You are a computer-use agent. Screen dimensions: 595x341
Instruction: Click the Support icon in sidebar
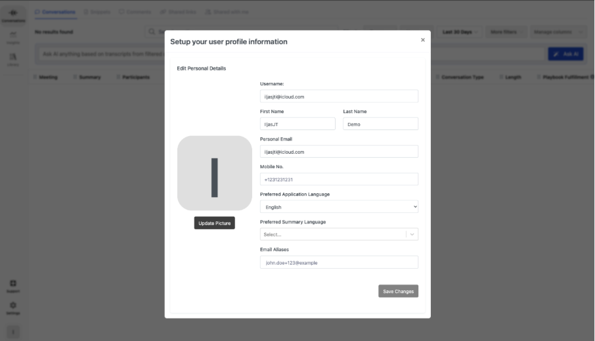pos(13,285)
